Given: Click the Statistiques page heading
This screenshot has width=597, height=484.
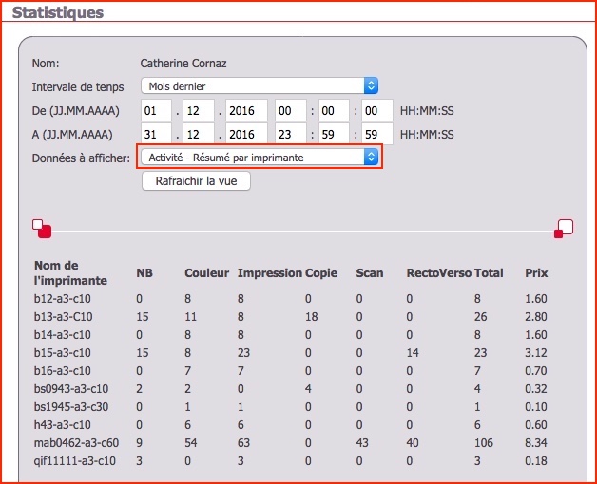Looking at the screenshot, I should pyautogui.click(x=58, y=12).
